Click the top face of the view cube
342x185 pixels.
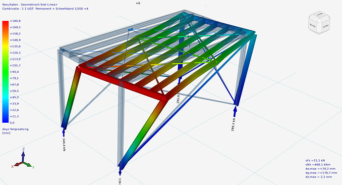[319, 15]
